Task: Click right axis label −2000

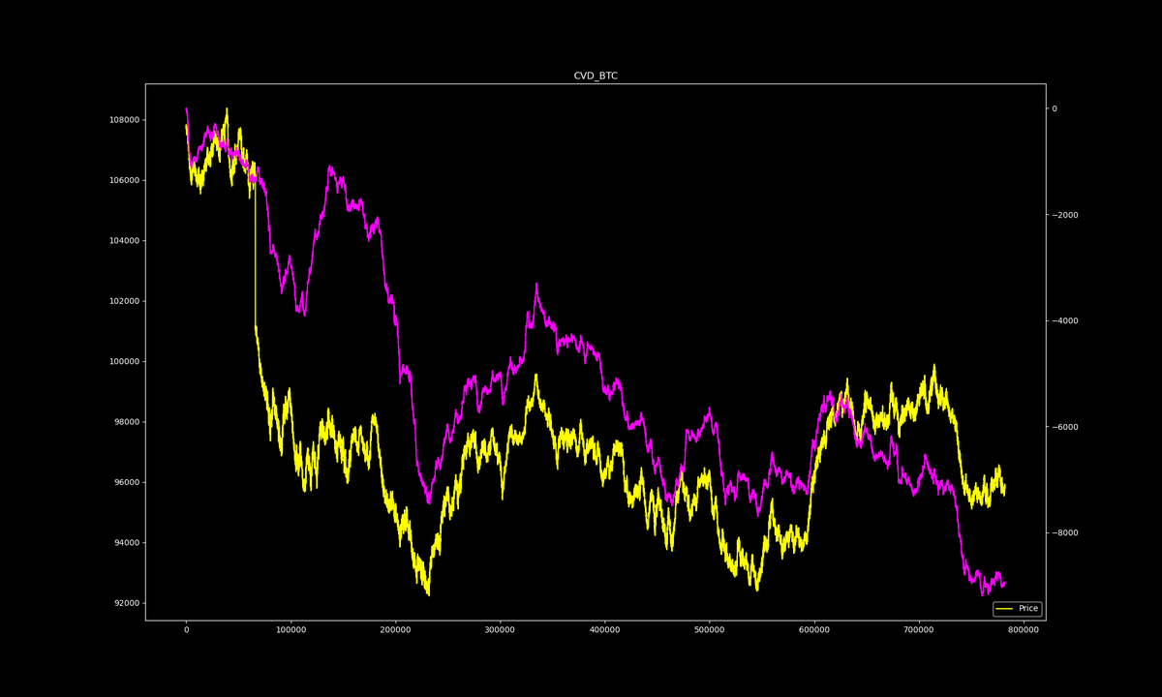Action: pyautogui.click(x=1066, y=215)
